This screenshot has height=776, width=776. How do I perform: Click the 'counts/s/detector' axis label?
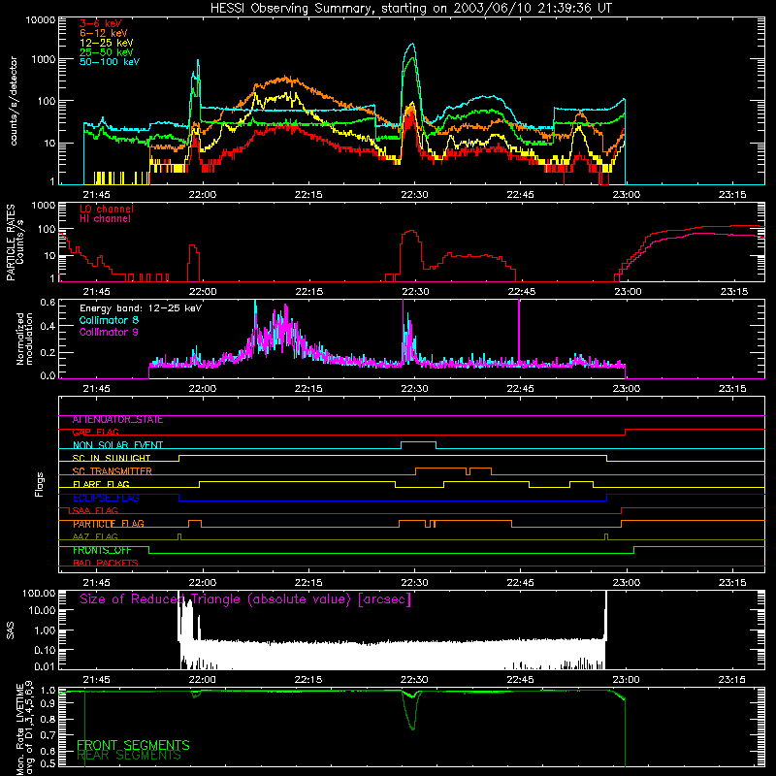14,101
